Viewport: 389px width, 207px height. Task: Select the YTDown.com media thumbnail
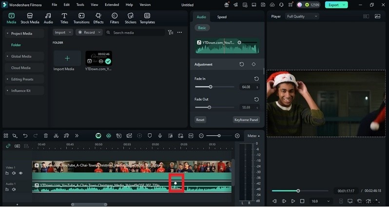(x=99, y=58)
